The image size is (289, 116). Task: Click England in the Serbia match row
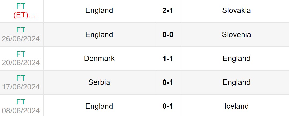pos(236,82)
